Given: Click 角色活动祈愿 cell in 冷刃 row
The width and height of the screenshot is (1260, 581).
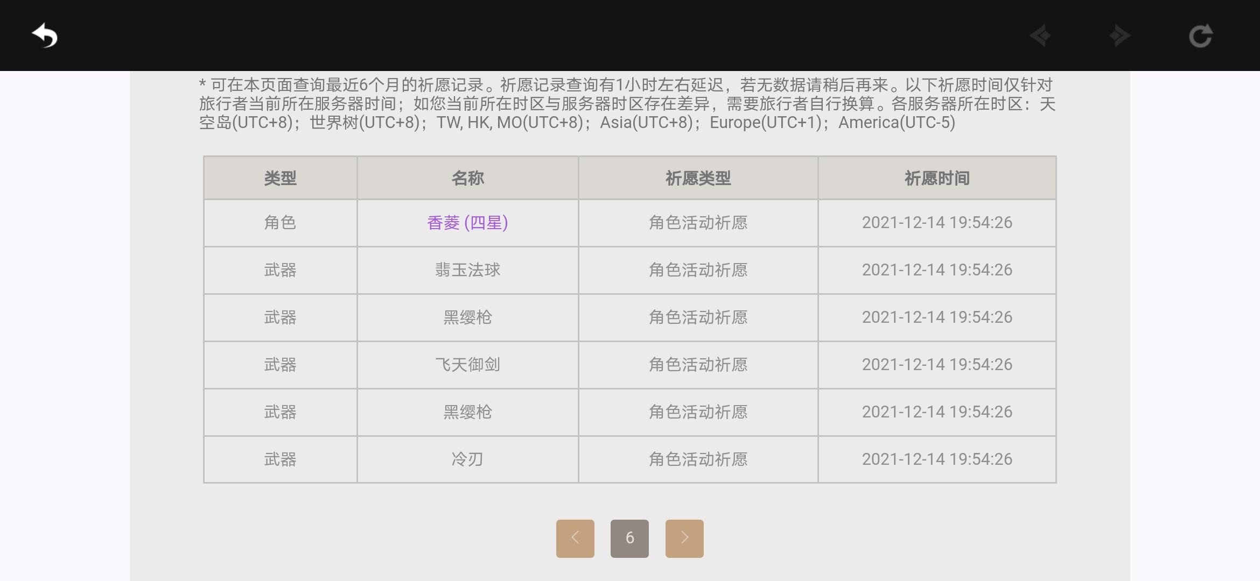Looking at the screenshot, I should click(x=698, y=459).
